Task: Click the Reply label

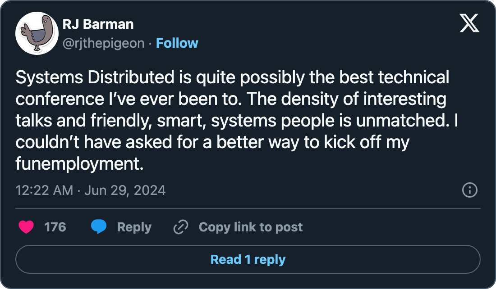Action: click(134, 227)
